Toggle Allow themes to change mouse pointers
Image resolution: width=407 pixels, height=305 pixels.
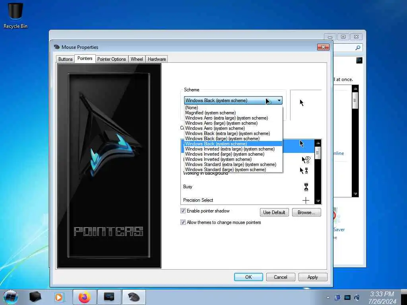(x=183, y=222)
